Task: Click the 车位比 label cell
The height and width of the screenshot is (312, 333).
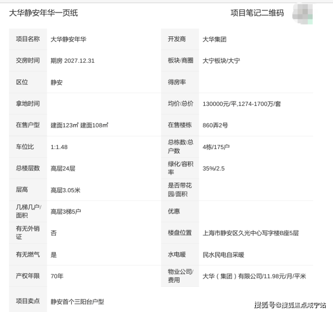Action: tap(28, 147)
